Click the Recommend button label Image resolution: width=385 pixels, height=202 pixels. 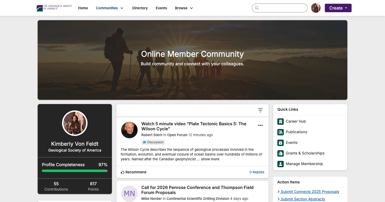[136, 172]
